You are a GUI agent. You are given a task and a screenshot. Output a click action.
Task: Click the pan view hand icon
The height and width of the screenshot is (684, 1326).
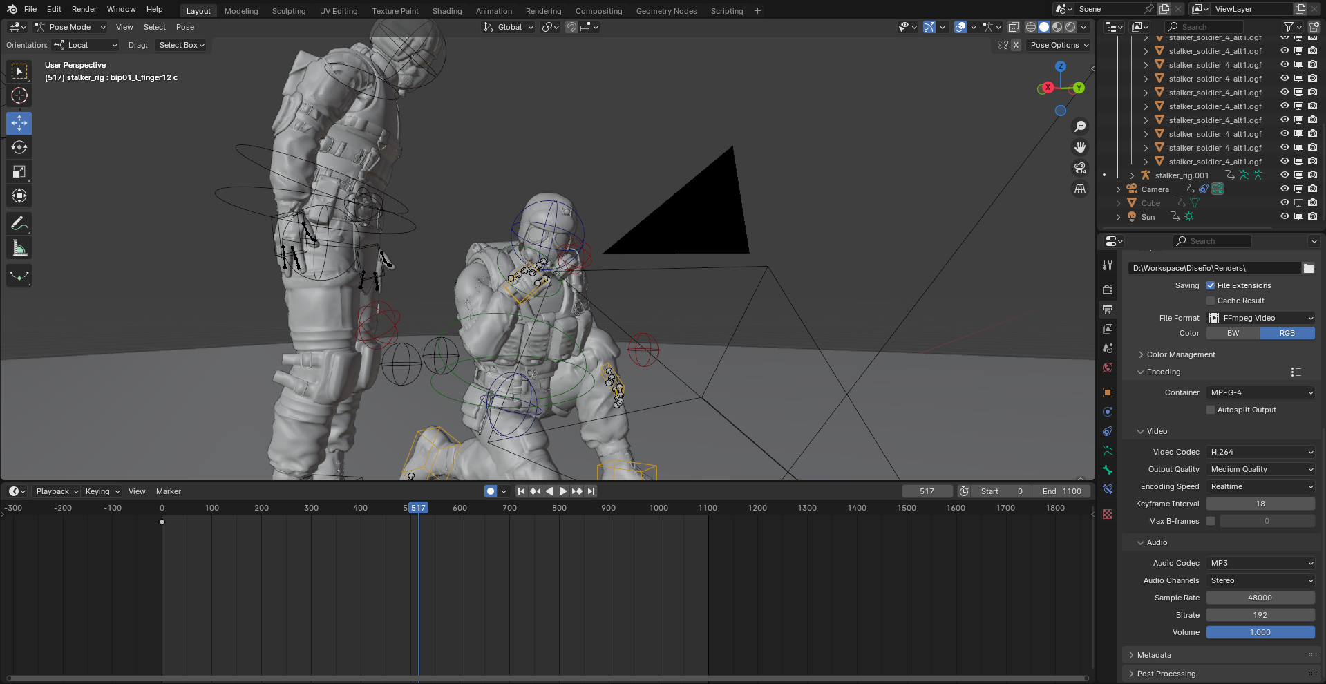[x=1080, y=147]
